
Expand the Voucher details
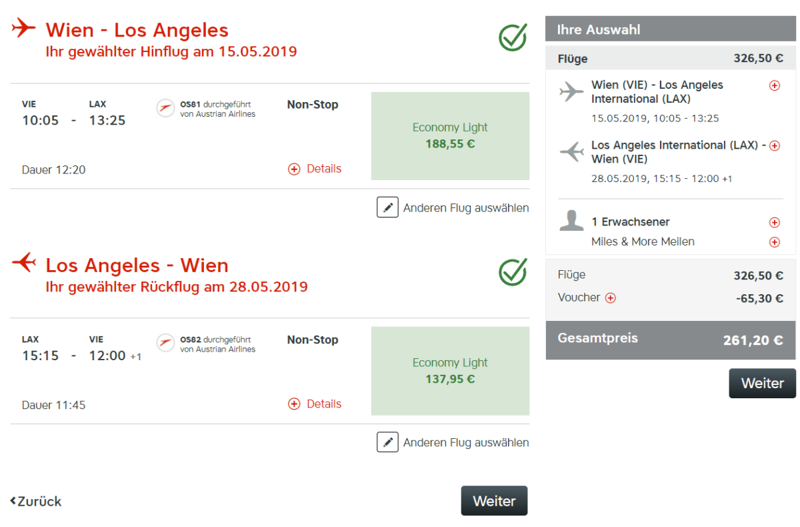pyautogui.click(x=610, y=298)
